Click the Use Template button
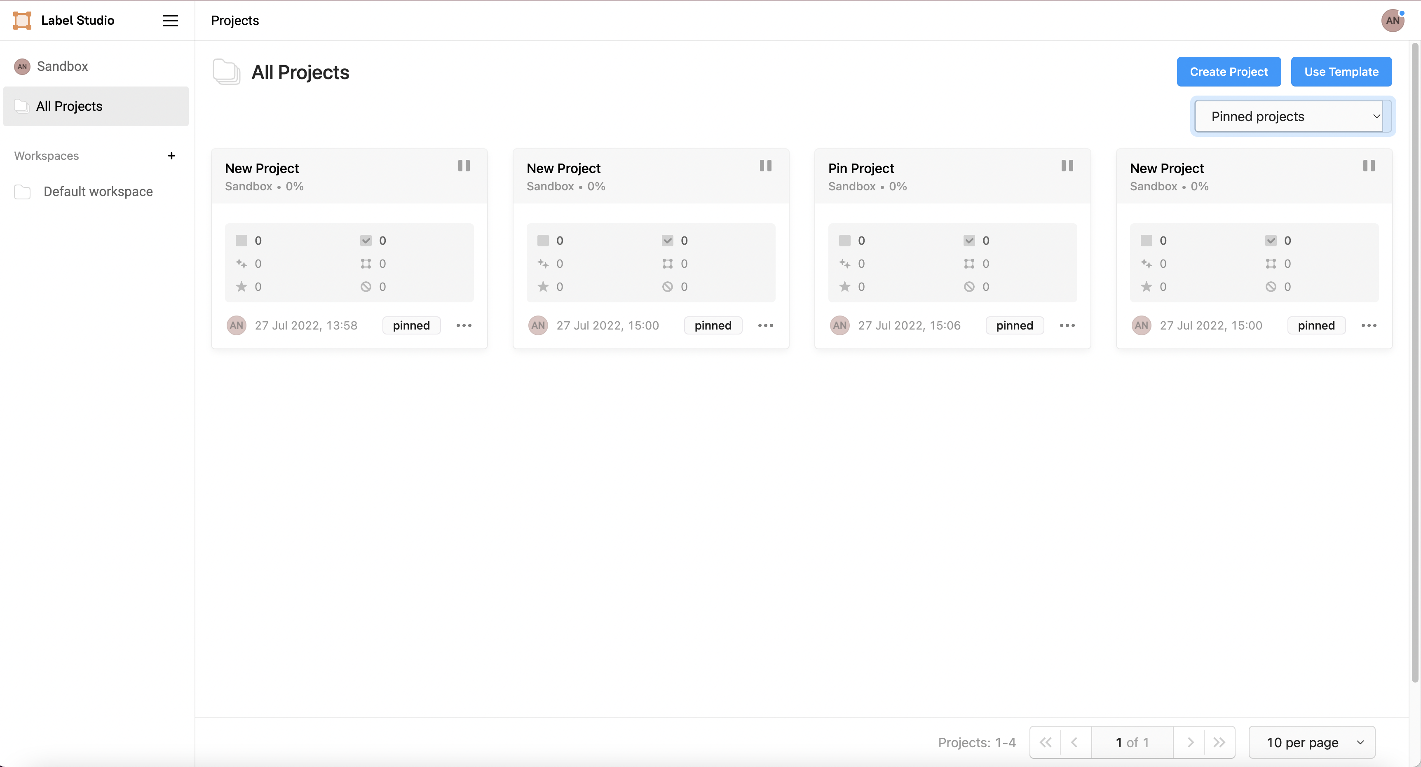1421x767 pixels. coord(1341,72)
